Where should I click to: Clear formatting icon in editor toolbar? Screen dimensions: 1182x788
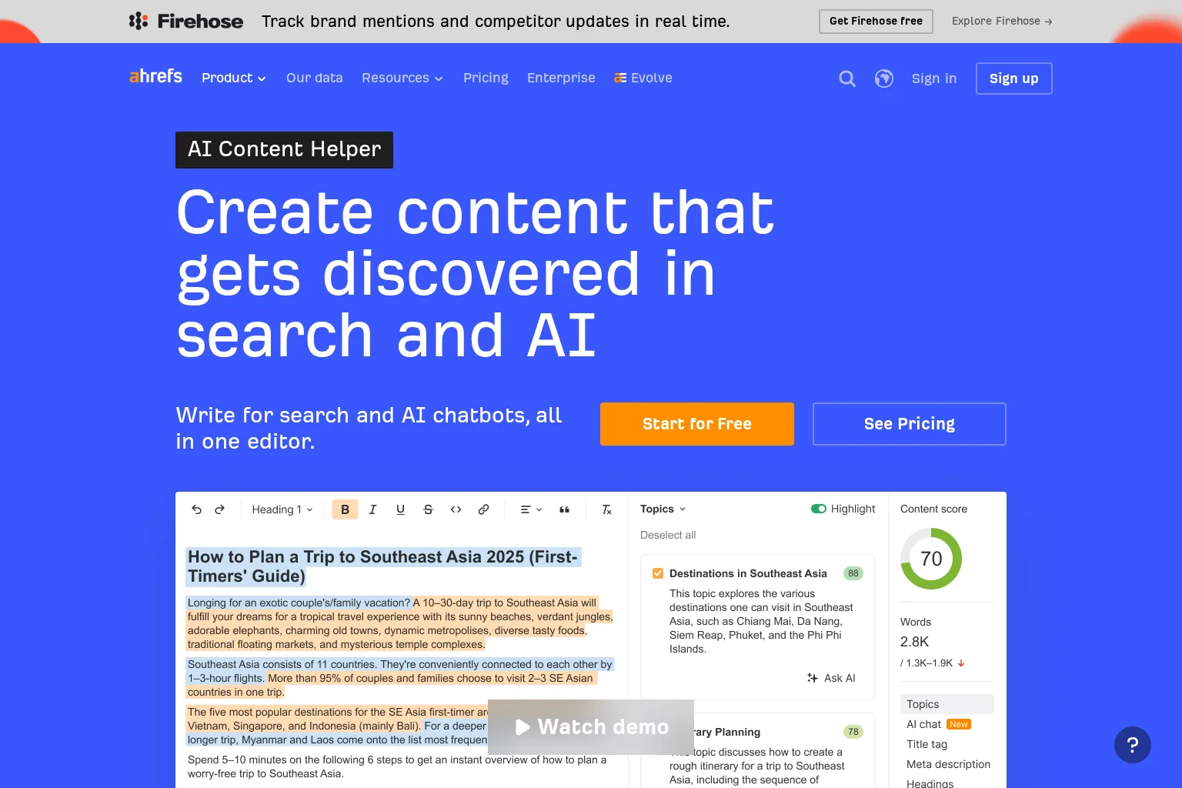(606, 509)
